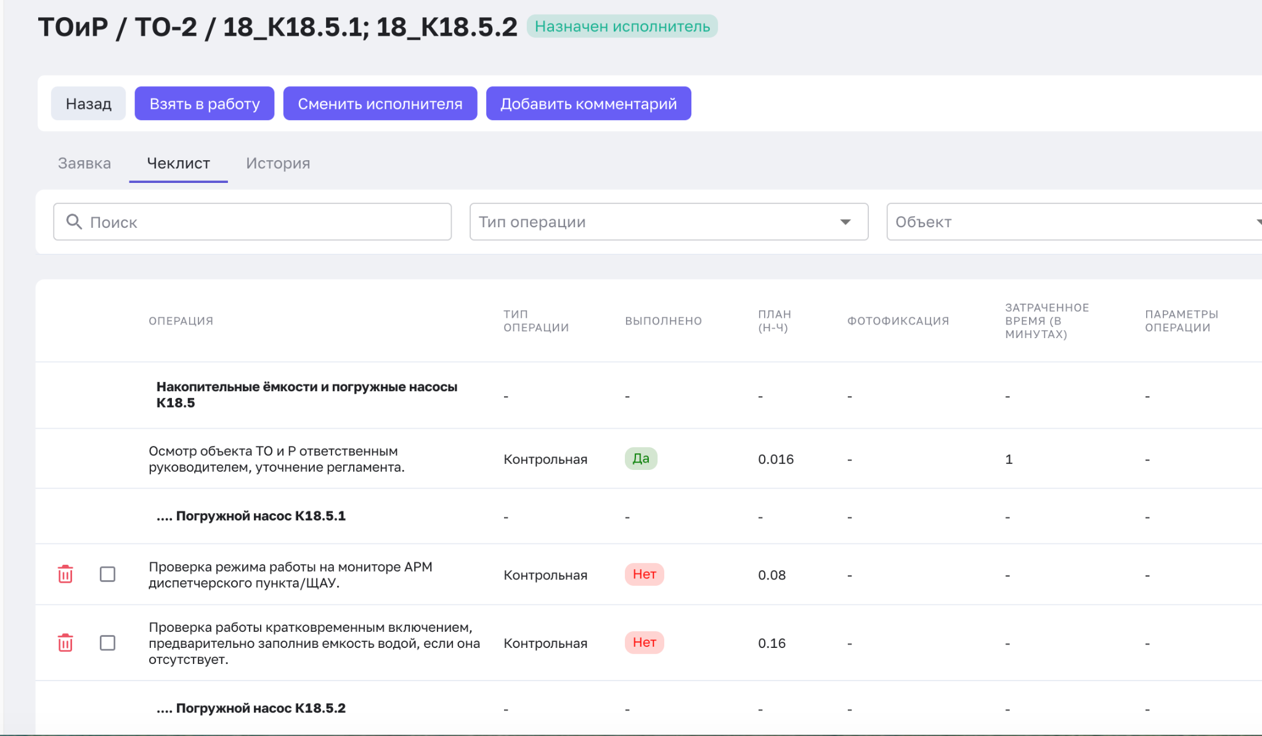The width and height of the screenshot is (1262, 736).
Task: Click 'Сменить исполнителя' button
Action: (x=380, y=103)
